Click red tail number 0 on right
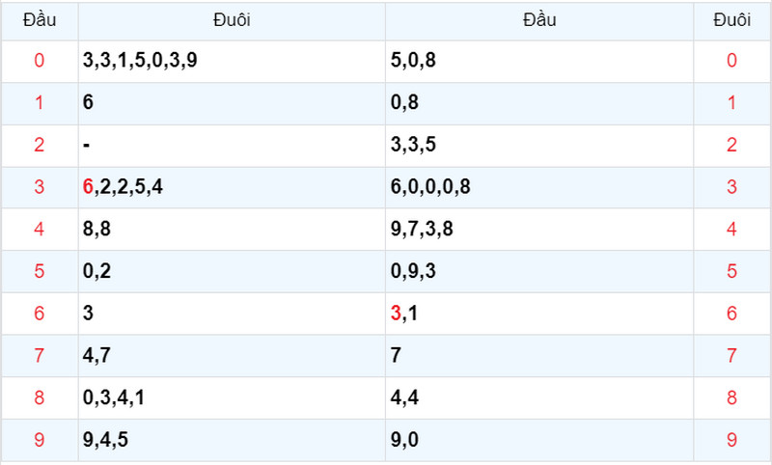The height and width of the screenshot is (465, 772). 731,61
